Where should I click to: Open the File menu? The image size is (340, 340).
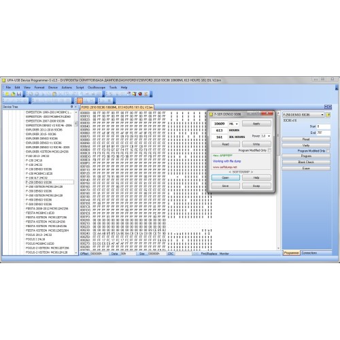point(8,88)
